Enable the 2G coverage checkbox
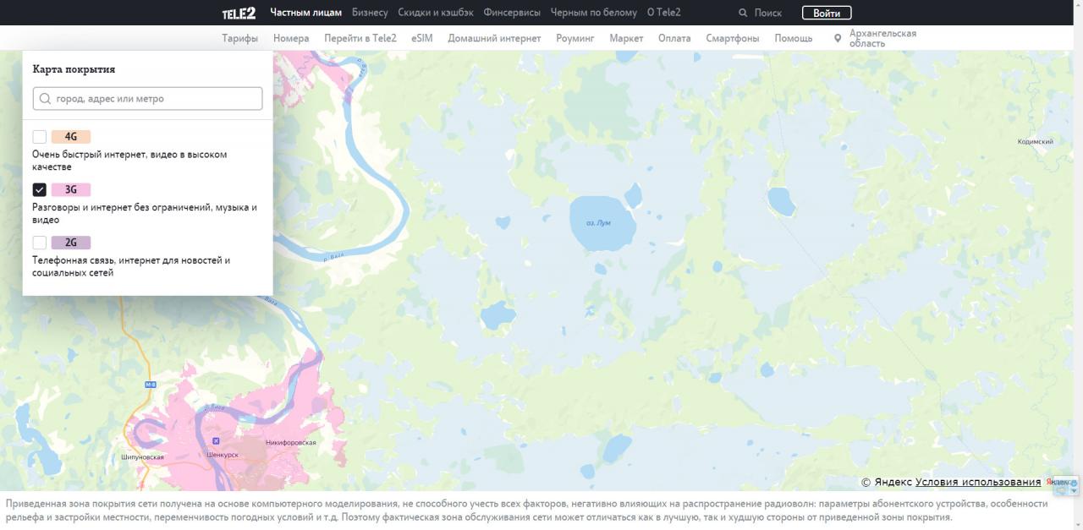Image resolution: width=1083 pixels, height=530 pixels. click(40, 243)
